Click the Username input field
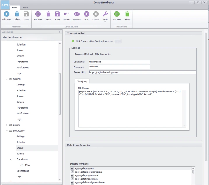Viewport: 209px width, 185px height. click(x=119, y=62)
